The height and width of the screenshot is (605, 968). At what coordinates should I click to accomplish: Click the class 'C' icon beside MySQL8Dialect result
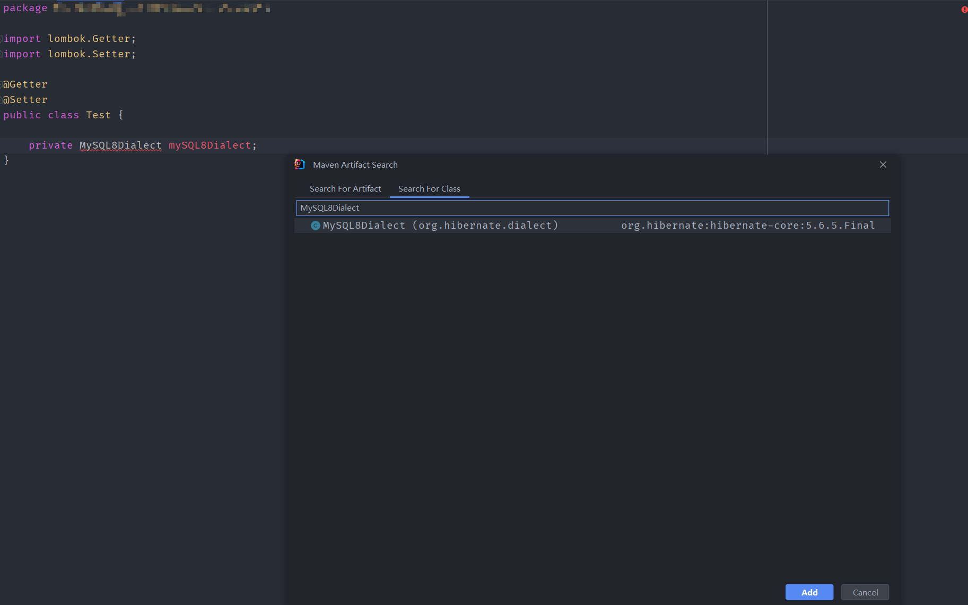pos(315,225)
